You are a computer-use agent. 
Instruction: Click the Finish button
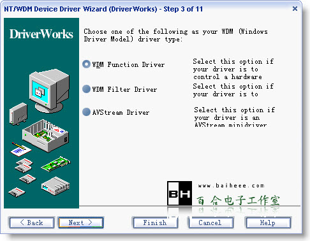[155, 223]
